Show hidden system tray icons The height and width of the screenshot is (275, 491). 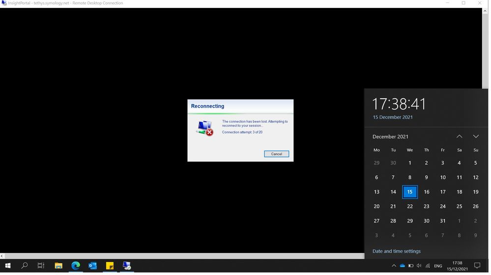coord(394,266)
